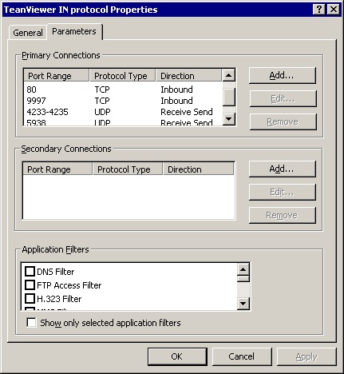Cancel the properties dialog

tap(242, 356)
